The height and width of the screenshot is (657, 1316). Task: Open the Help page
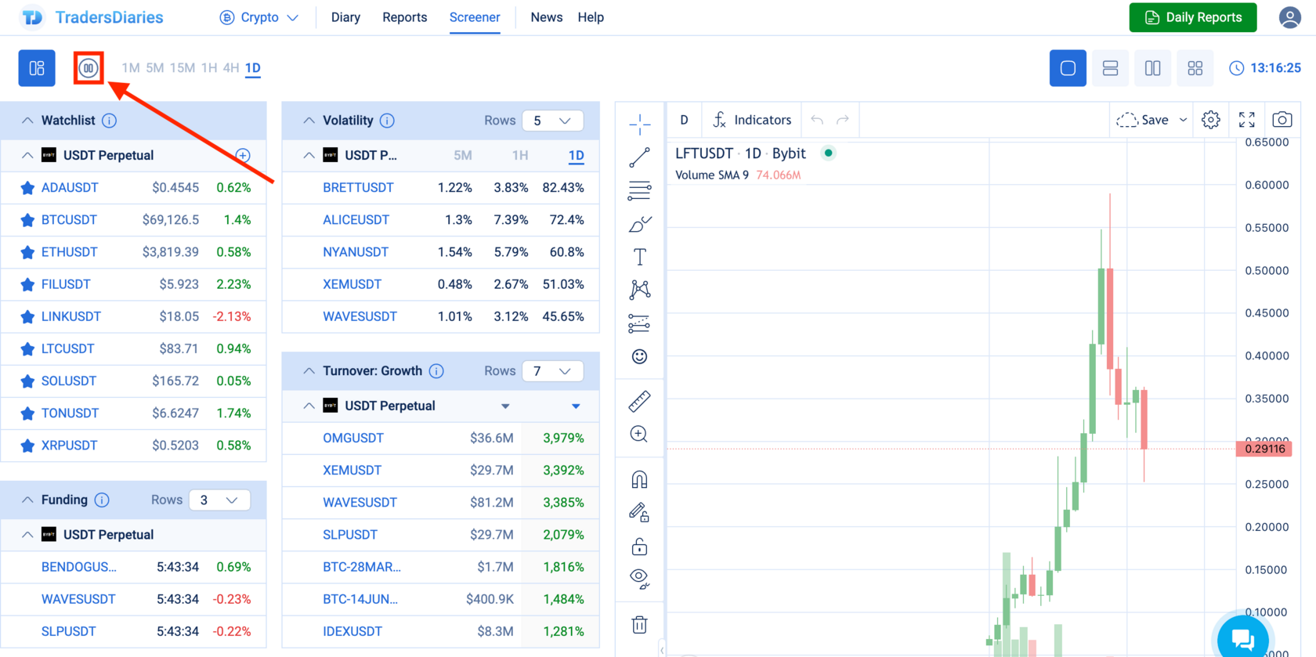click(591, 17)
